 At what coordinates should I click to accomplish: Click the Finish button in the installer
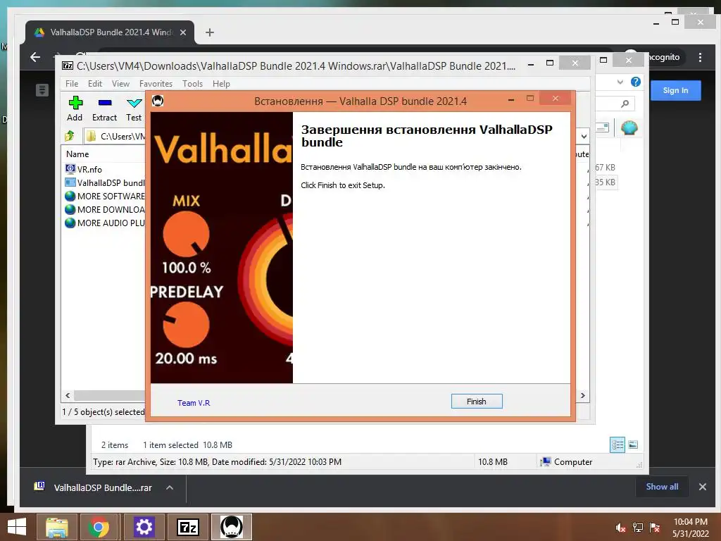477,401
